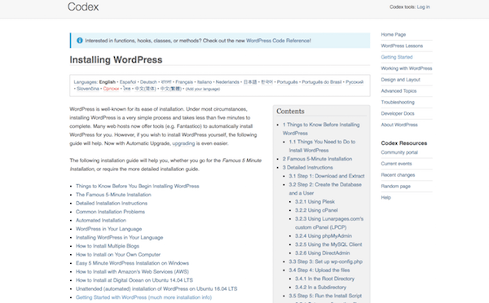Jump to 3.2.2 Using cPanel

click(x=316, y=210)
